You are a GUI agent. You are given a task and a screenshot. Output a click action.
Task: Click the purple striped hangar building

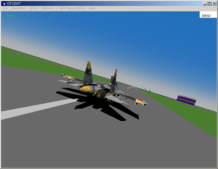[x=187, y=100]
